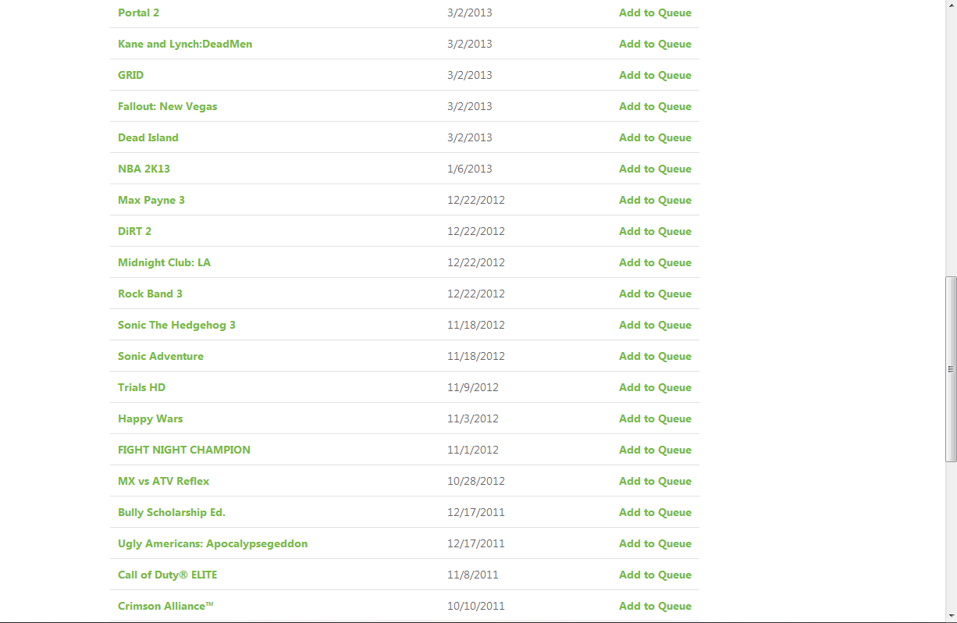Open the Max Payne 3 link

[x=151, y=200]
